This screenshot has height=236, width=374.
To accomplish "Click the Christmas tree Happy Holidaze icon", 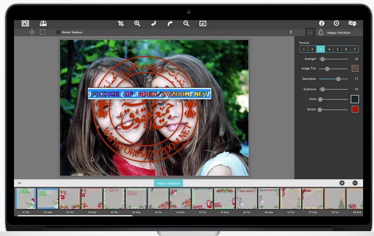I will tap(321, 32).
